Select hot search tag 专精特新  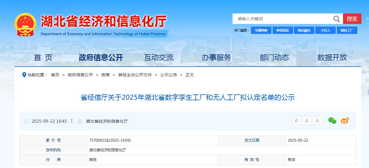tap(261, 30)
